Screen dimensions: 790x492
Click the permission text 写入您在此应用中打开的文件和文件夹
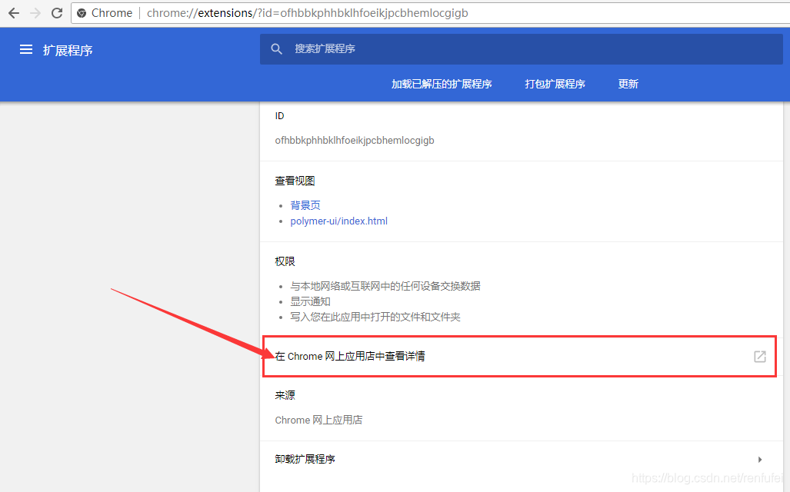tap(375, 317)
